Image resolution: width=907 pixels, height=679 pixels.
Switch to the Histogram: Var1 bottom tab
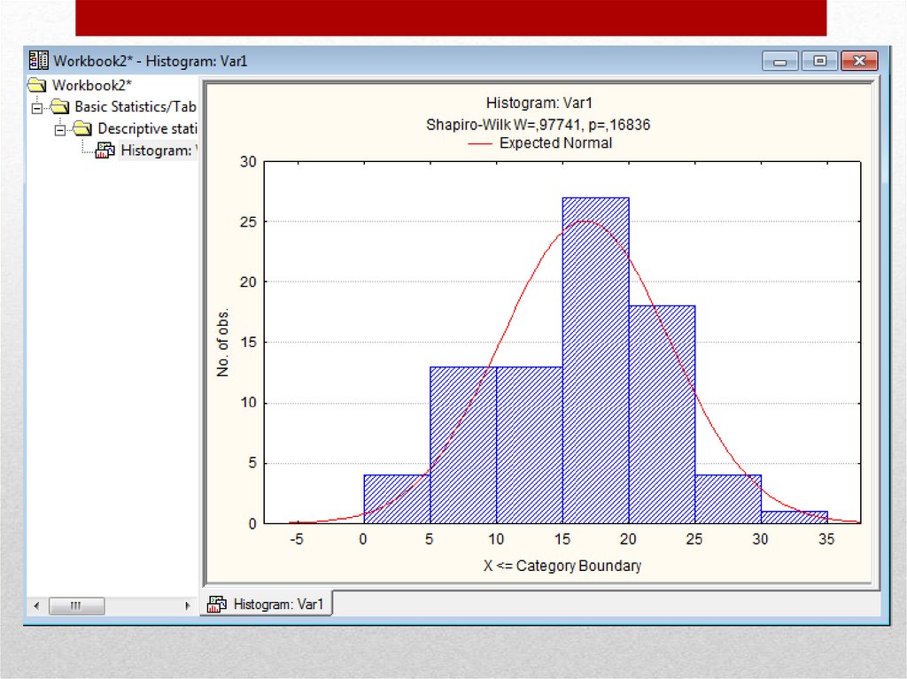[x=278, y=604]
